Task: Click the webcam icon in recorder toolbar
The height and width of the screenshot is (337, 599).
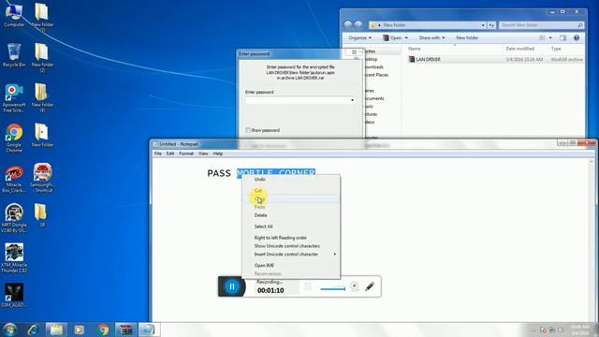Action: (x=355, y=286)
